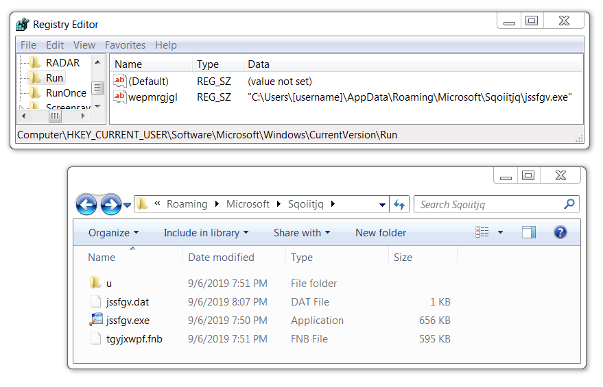Click the Refresh button in address bar
The width and height of the screenshot is (603, 387).
(399, 205)
